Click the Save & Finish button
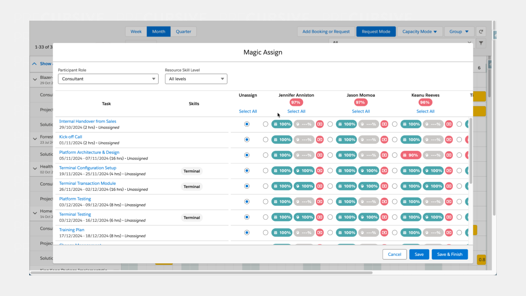This screenshot has height=296, width=526. pos(450,254)
